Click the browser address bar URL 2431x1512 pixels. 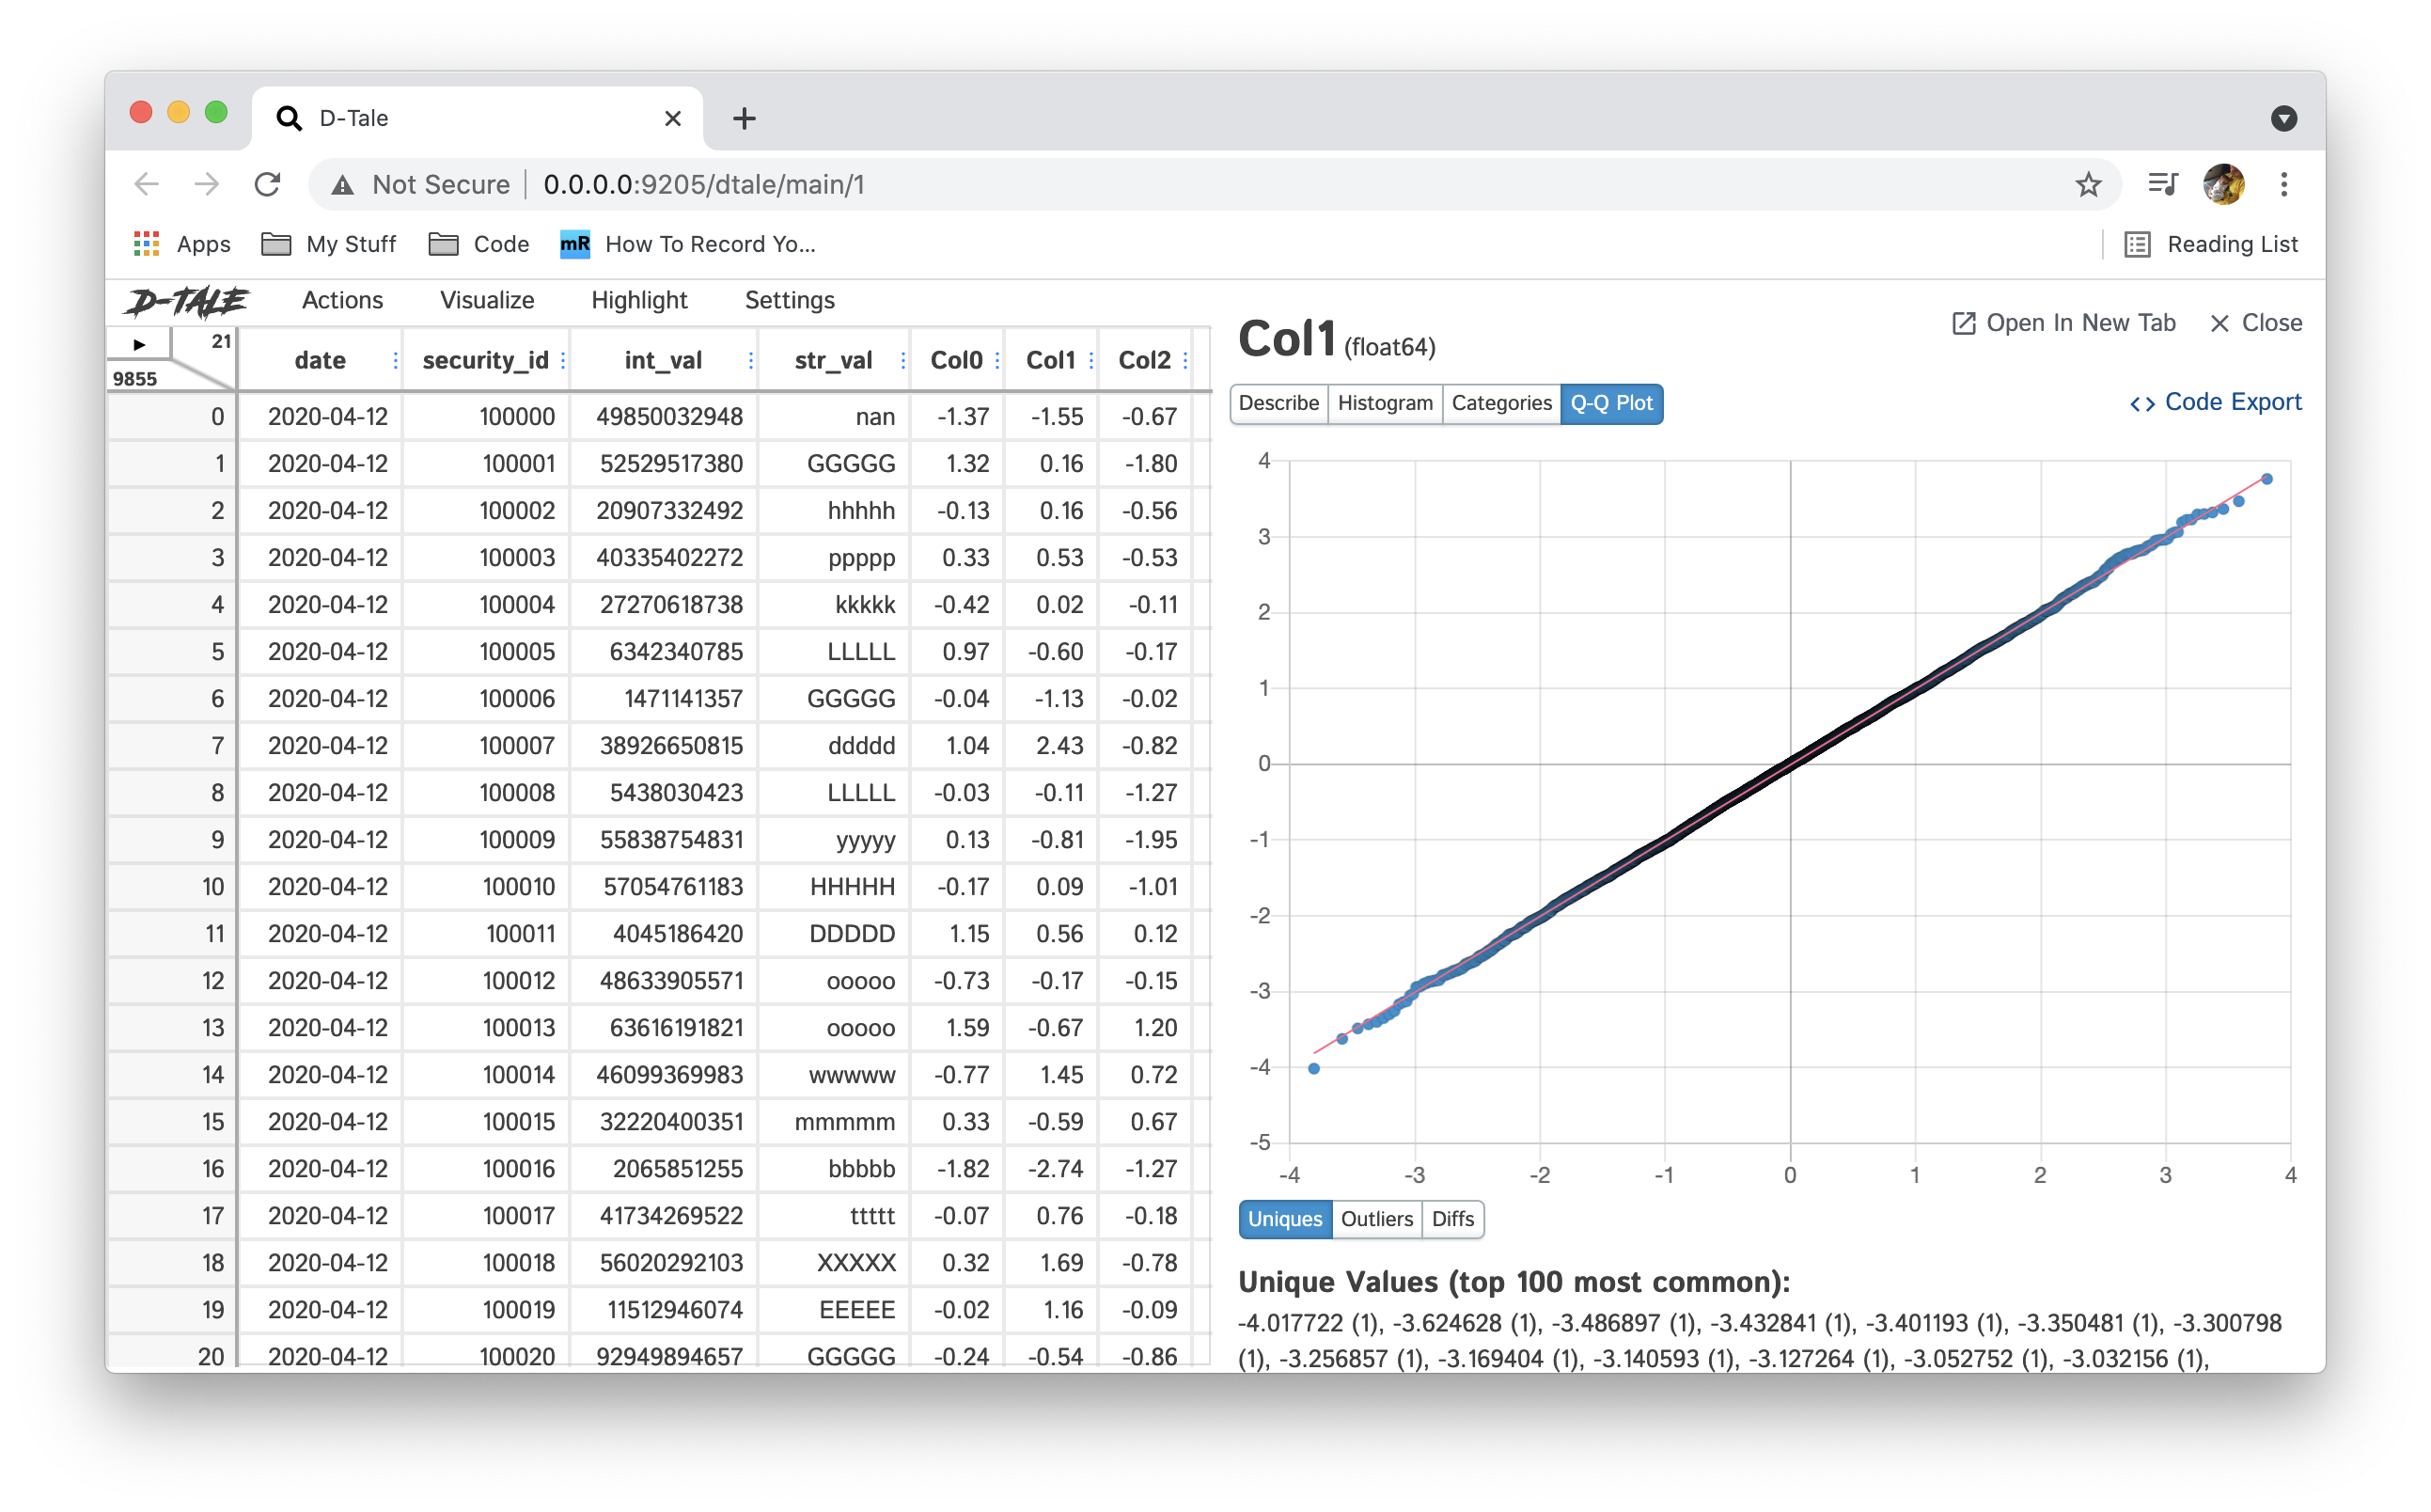pyautogui.click(x=703, y=185)
